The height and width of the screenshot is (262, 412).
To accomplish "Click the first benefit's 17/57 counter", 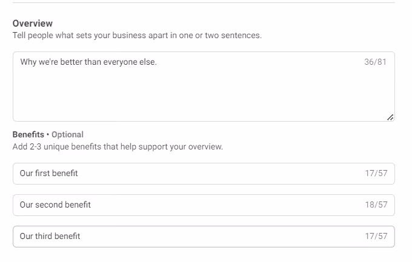I will click(x=376, y=173).
